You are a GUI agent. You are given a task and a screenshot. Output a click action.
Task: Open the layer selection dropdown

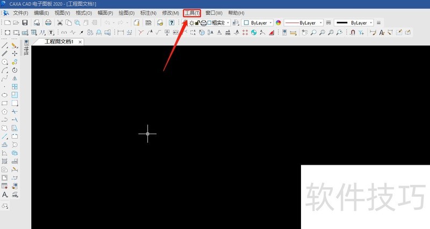(x=228, y=23)
